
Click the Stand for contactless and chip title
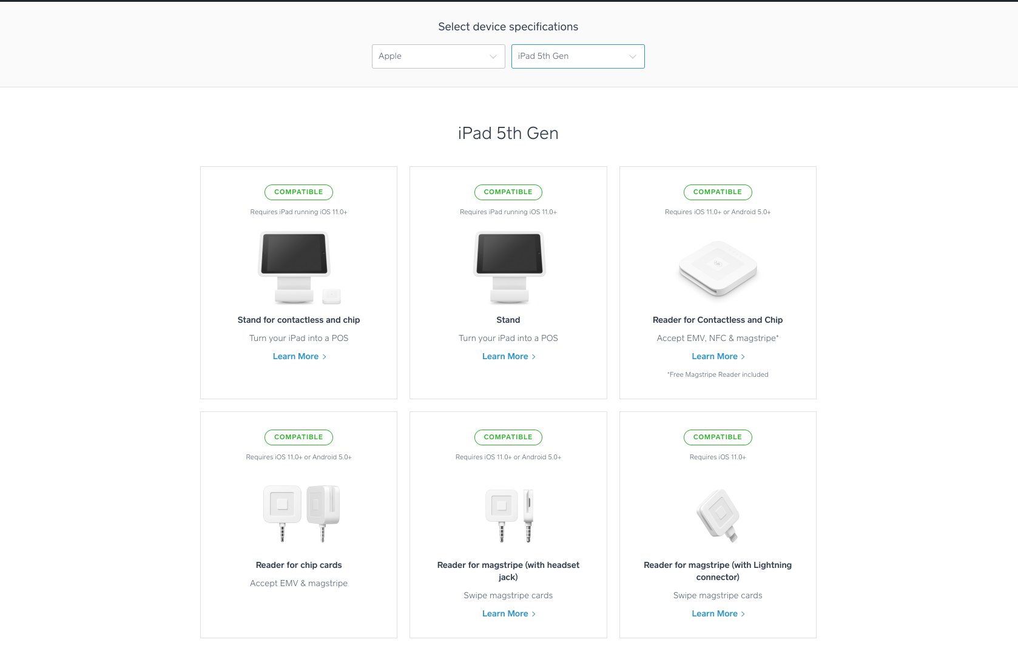pos(298,320)
